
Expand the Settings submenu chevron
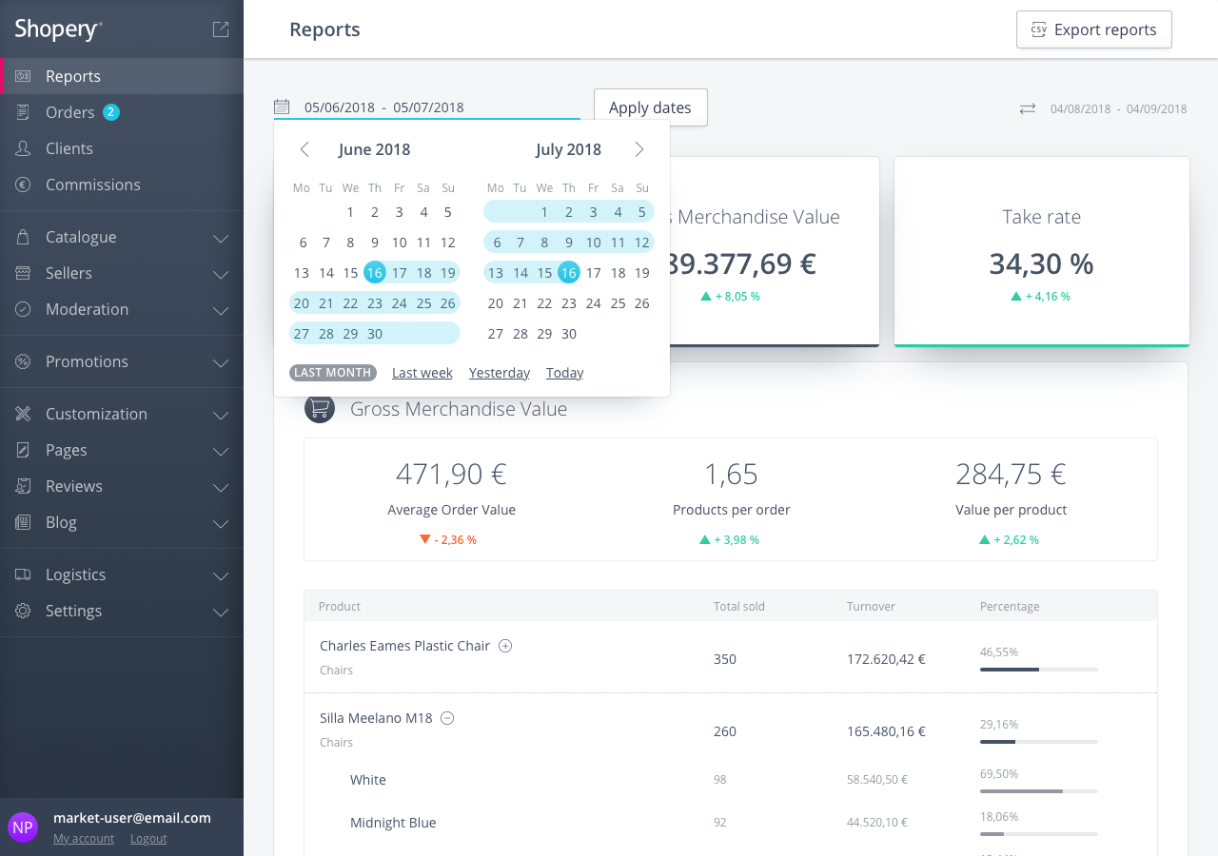[x=221, y=612]
